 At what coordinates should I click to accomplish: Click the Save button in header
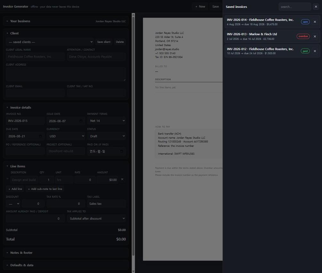tap(215, 7)
